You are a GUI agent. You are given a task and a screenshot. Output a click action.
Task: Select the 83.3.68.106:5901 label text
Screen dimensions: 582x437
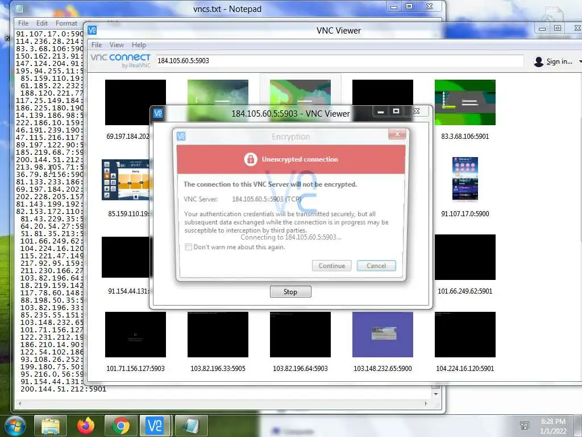pos(465,137)
